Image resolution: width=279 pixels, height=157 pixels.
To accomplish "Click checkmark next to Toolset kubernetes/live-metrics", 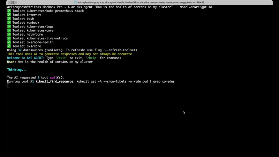I will (9, 38).
